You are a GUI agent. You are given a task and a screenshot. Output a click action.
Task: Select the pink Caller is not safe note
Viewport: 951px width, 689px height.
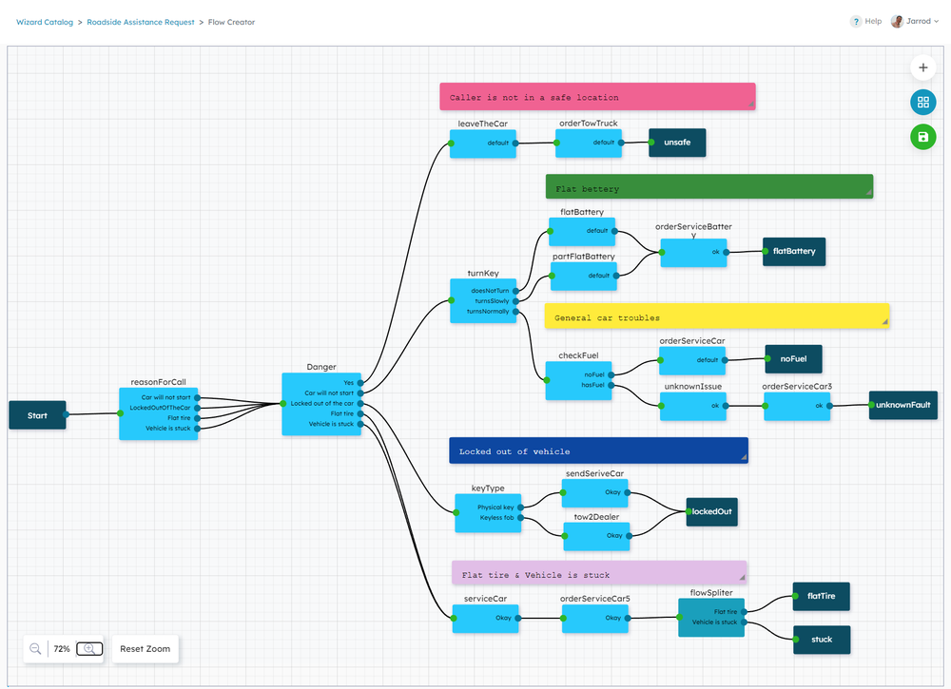tap(597, 97)
